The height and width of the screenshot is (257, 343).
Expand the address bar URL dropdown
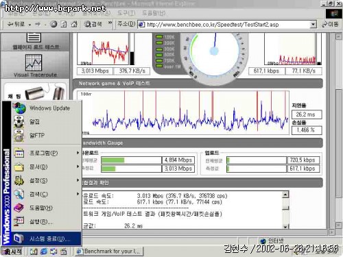[x=314, y=25]
